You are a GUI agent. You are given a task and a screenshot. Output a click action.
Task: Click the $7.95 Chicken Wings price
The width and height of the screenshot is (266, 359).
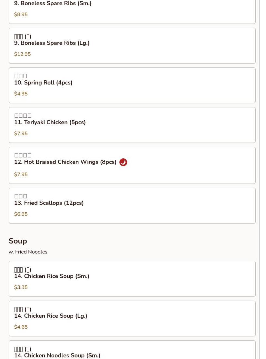(21, 174)
